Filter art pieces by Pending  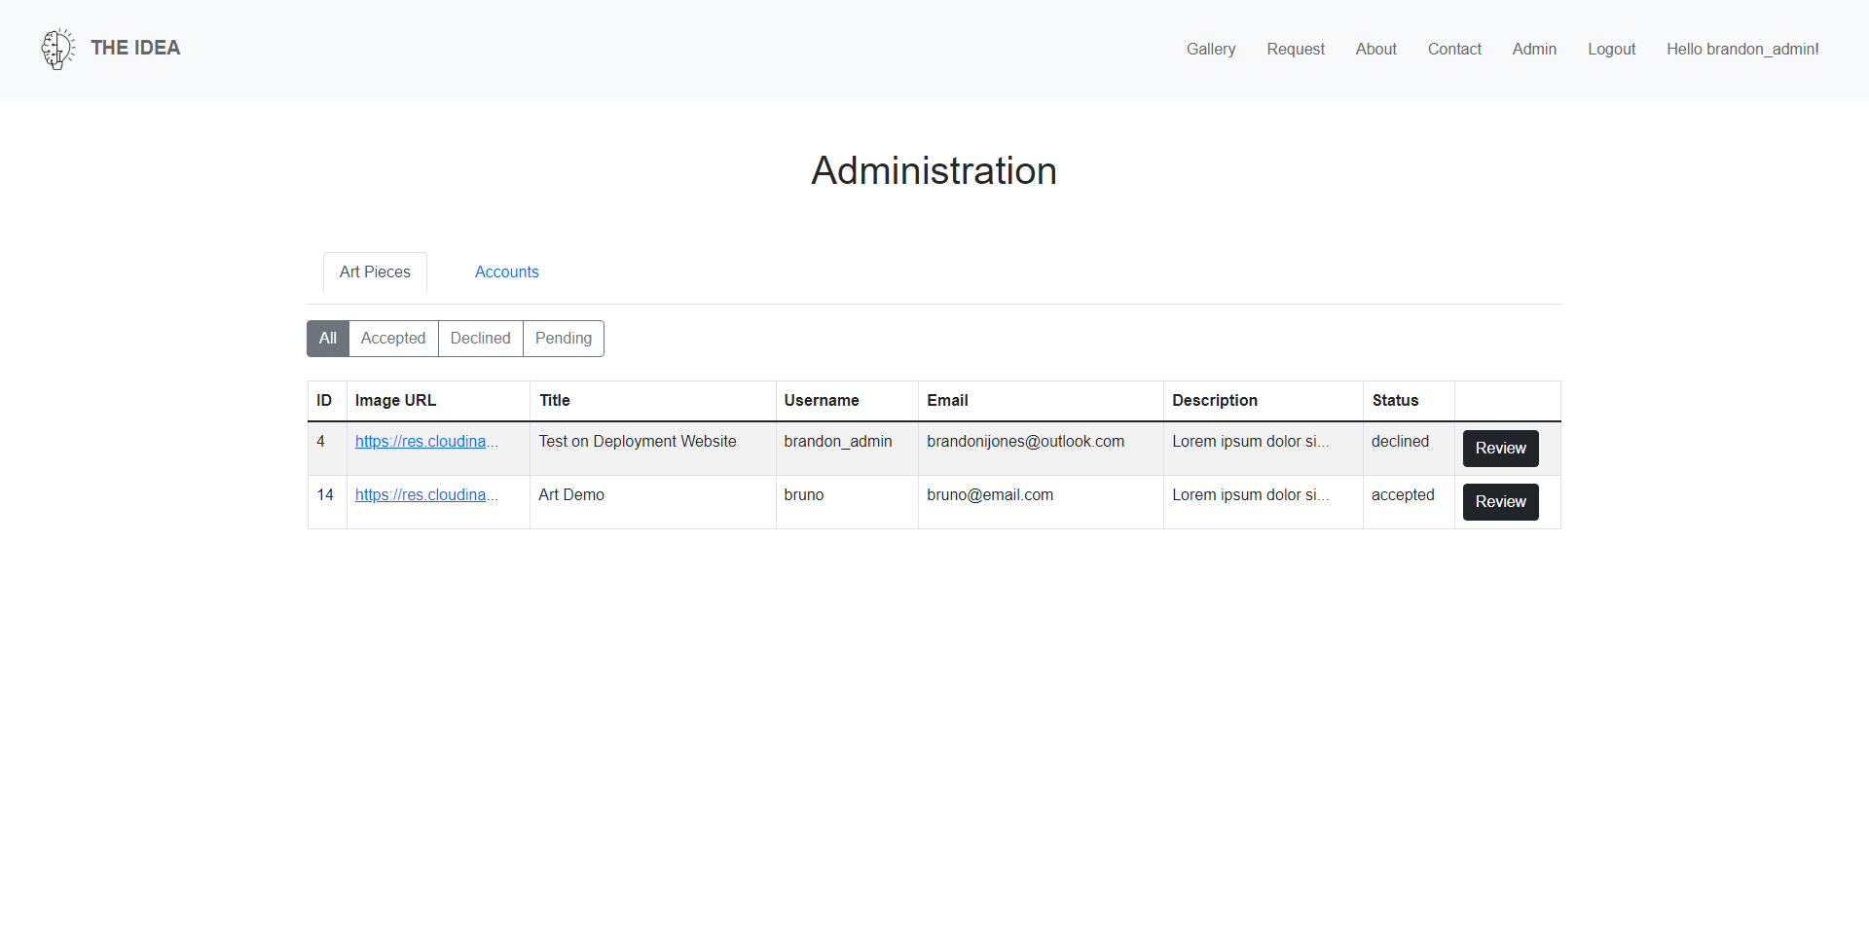click(563, 338)
